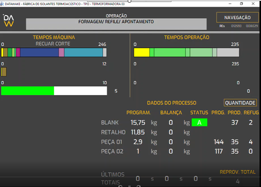Viewport: 261px width, 187px height.
Task: Click the RETALHO row label
Action: (113, 132)
